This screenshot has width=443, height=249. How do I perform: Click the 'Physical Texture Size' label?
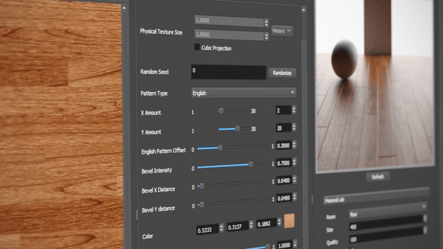tap(161, 32)
